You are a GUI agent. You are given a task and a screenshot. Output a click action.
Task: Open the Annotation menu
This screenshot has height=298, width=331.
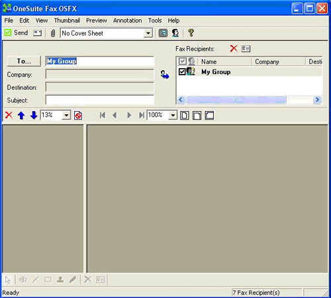tap(127, 20)
